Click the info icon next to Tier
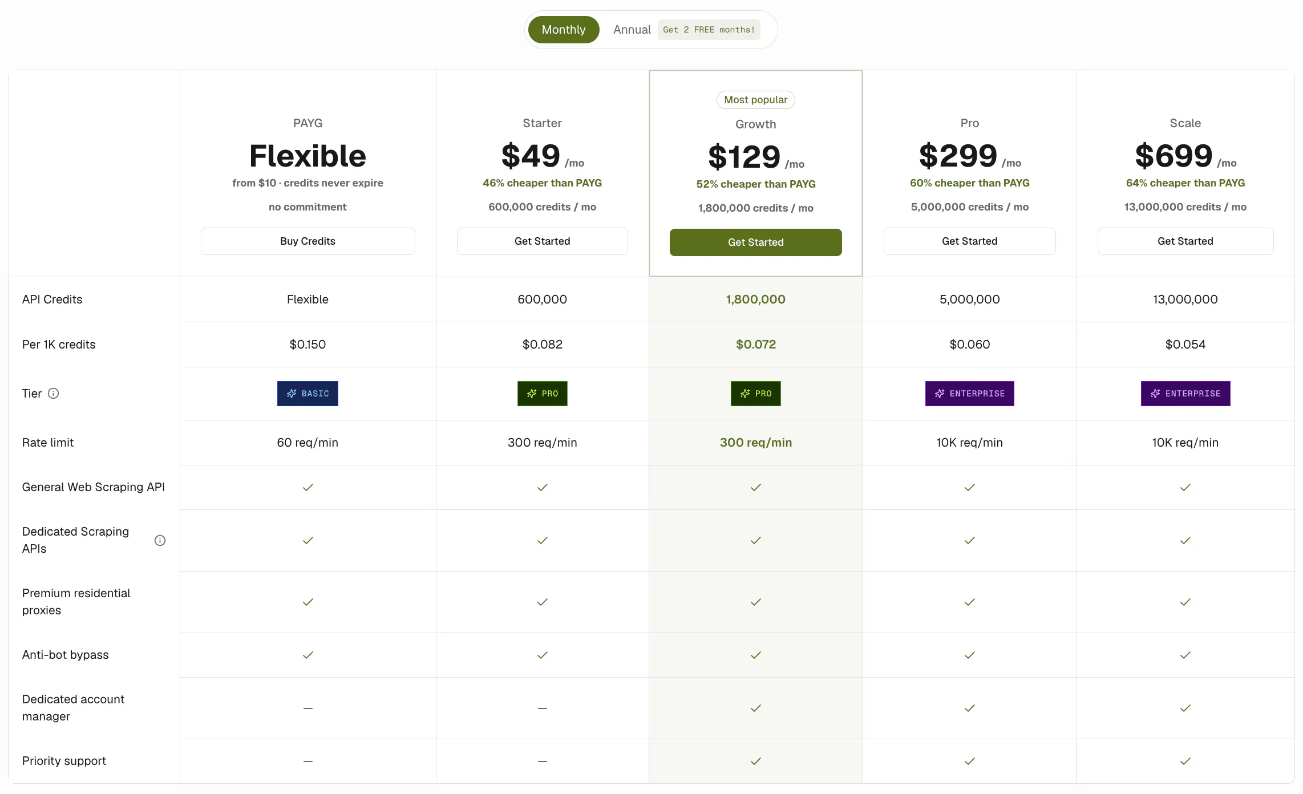The height and width of the screenshot is (794, 1303). click(53, 394)
